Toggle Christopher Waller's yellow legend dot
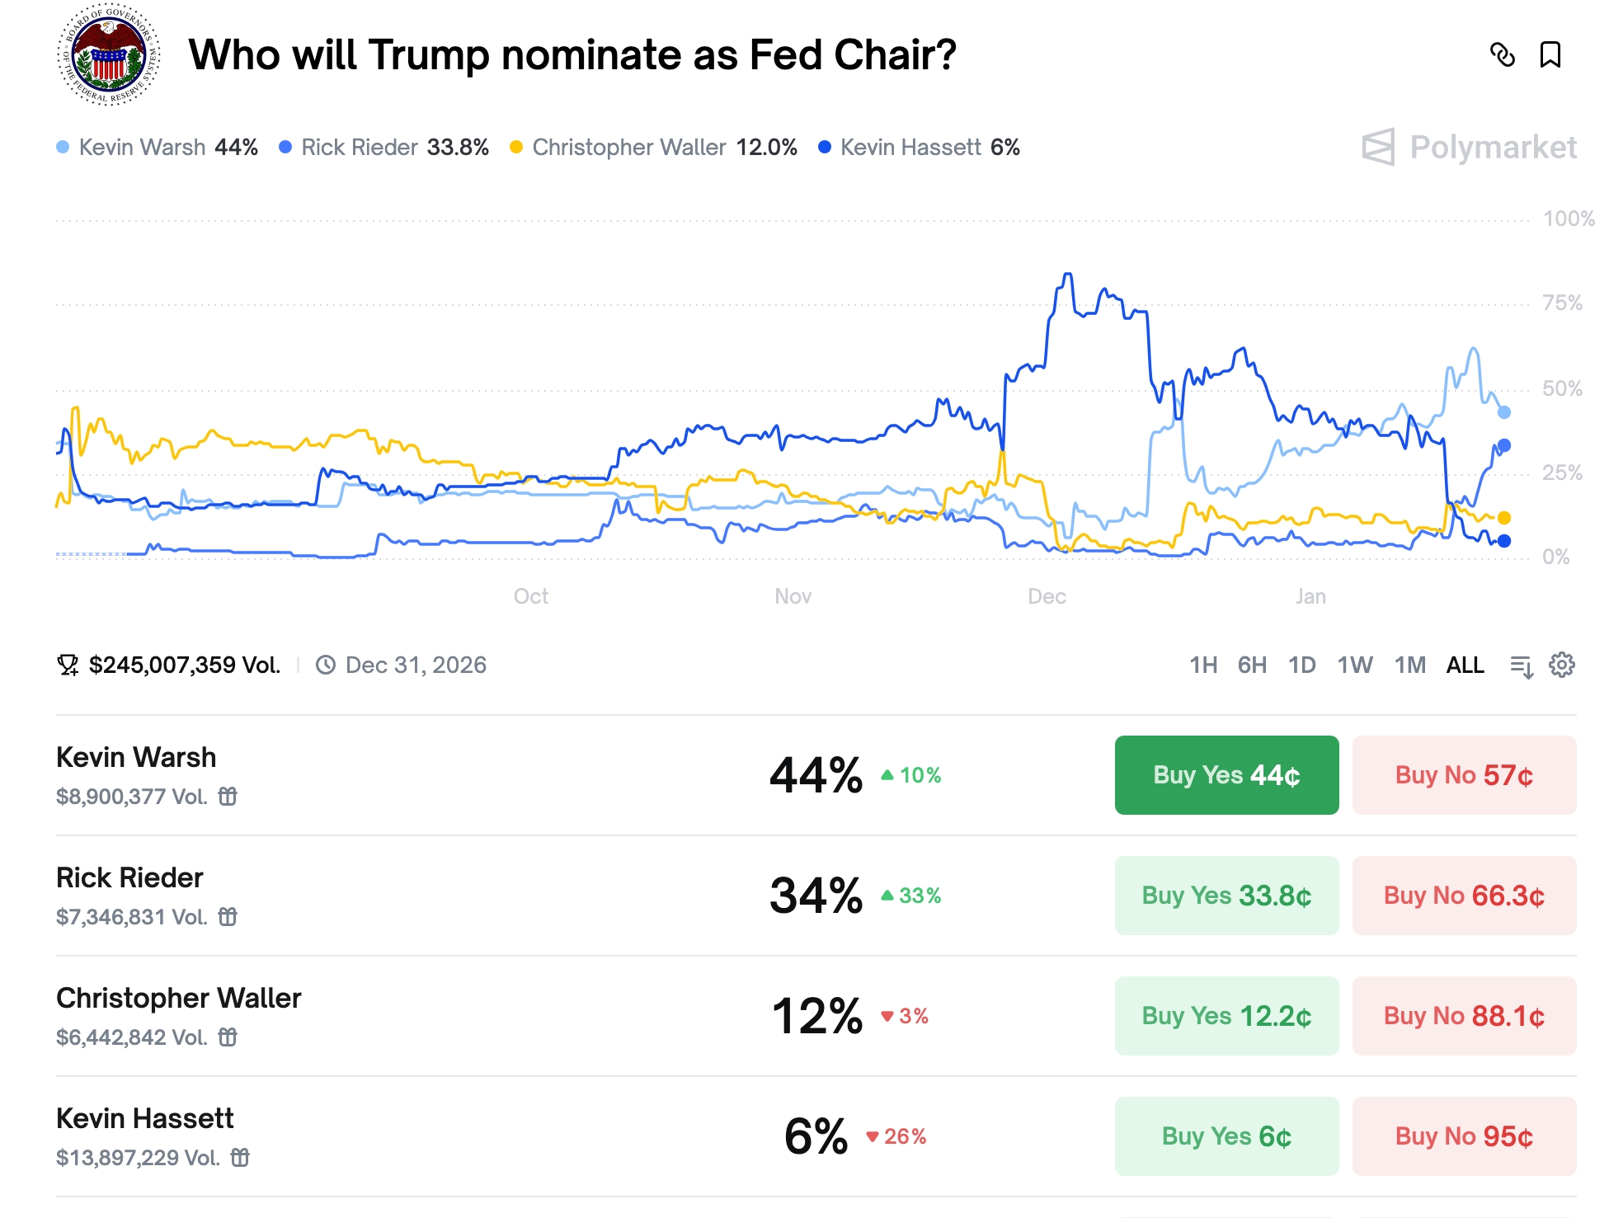 point(515,147)
